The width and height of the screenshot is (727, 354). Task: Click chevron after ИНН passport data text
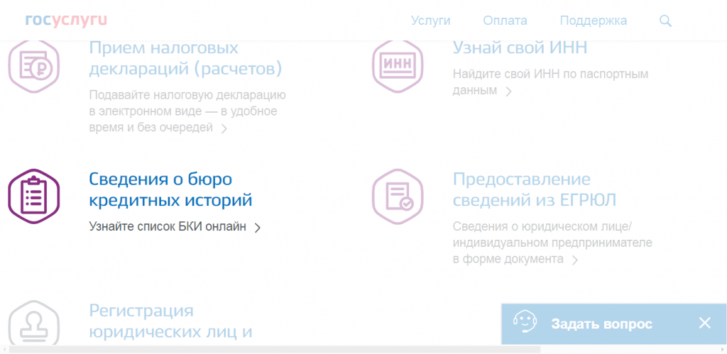508,91
